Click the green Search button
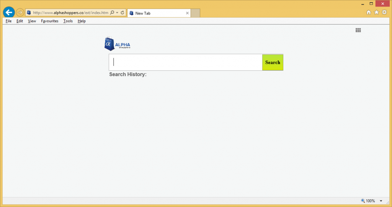The width and height of the screenshot is (392, 207). (x=273, y=62)
